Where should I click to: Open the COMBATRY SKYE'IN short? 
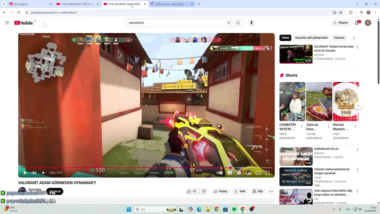[292, 101]
